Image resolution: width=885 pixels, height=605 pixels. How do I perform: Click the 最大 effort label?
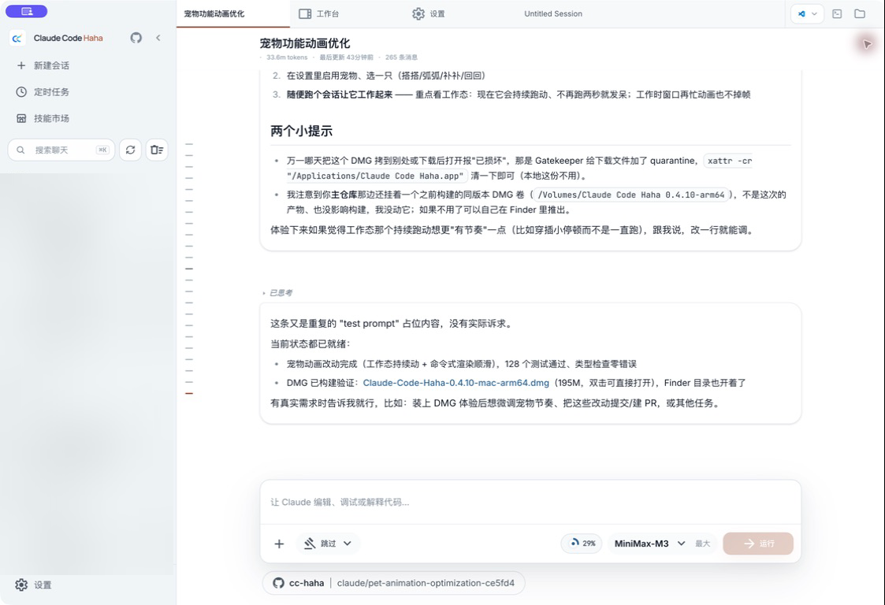[703, 544]
